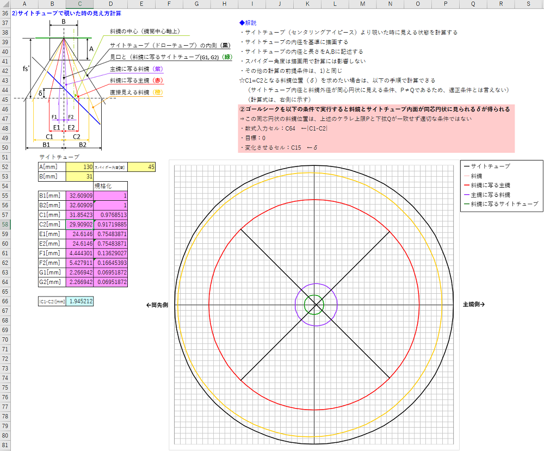Click the B[mm] label cell
Image resolution: width=544 pixels, height=451 pixels.
52,177
